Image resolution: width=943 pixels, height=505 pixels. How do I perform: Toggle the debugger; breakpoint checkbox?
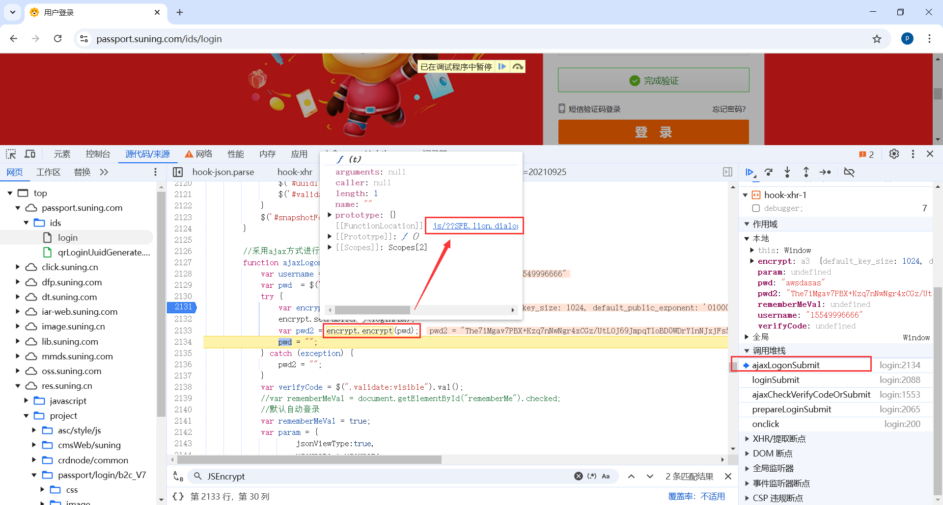(x=756, y=208)
